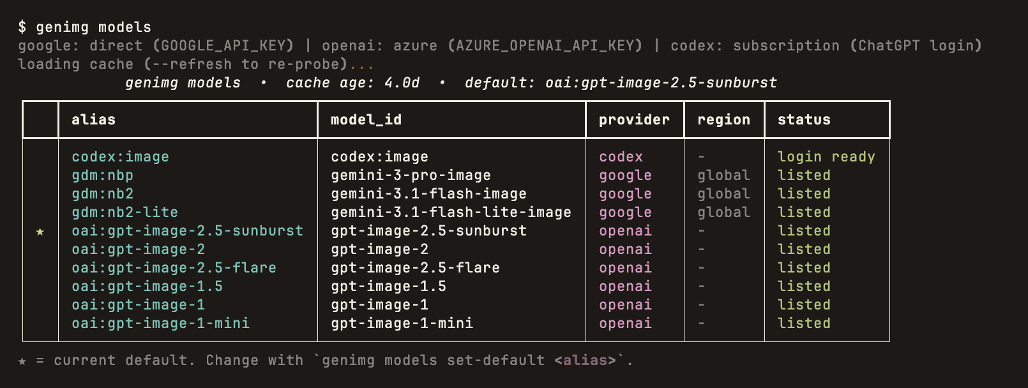
Task: Click openai provider in gpt-image-1-mini row
Action: point(625,324)
